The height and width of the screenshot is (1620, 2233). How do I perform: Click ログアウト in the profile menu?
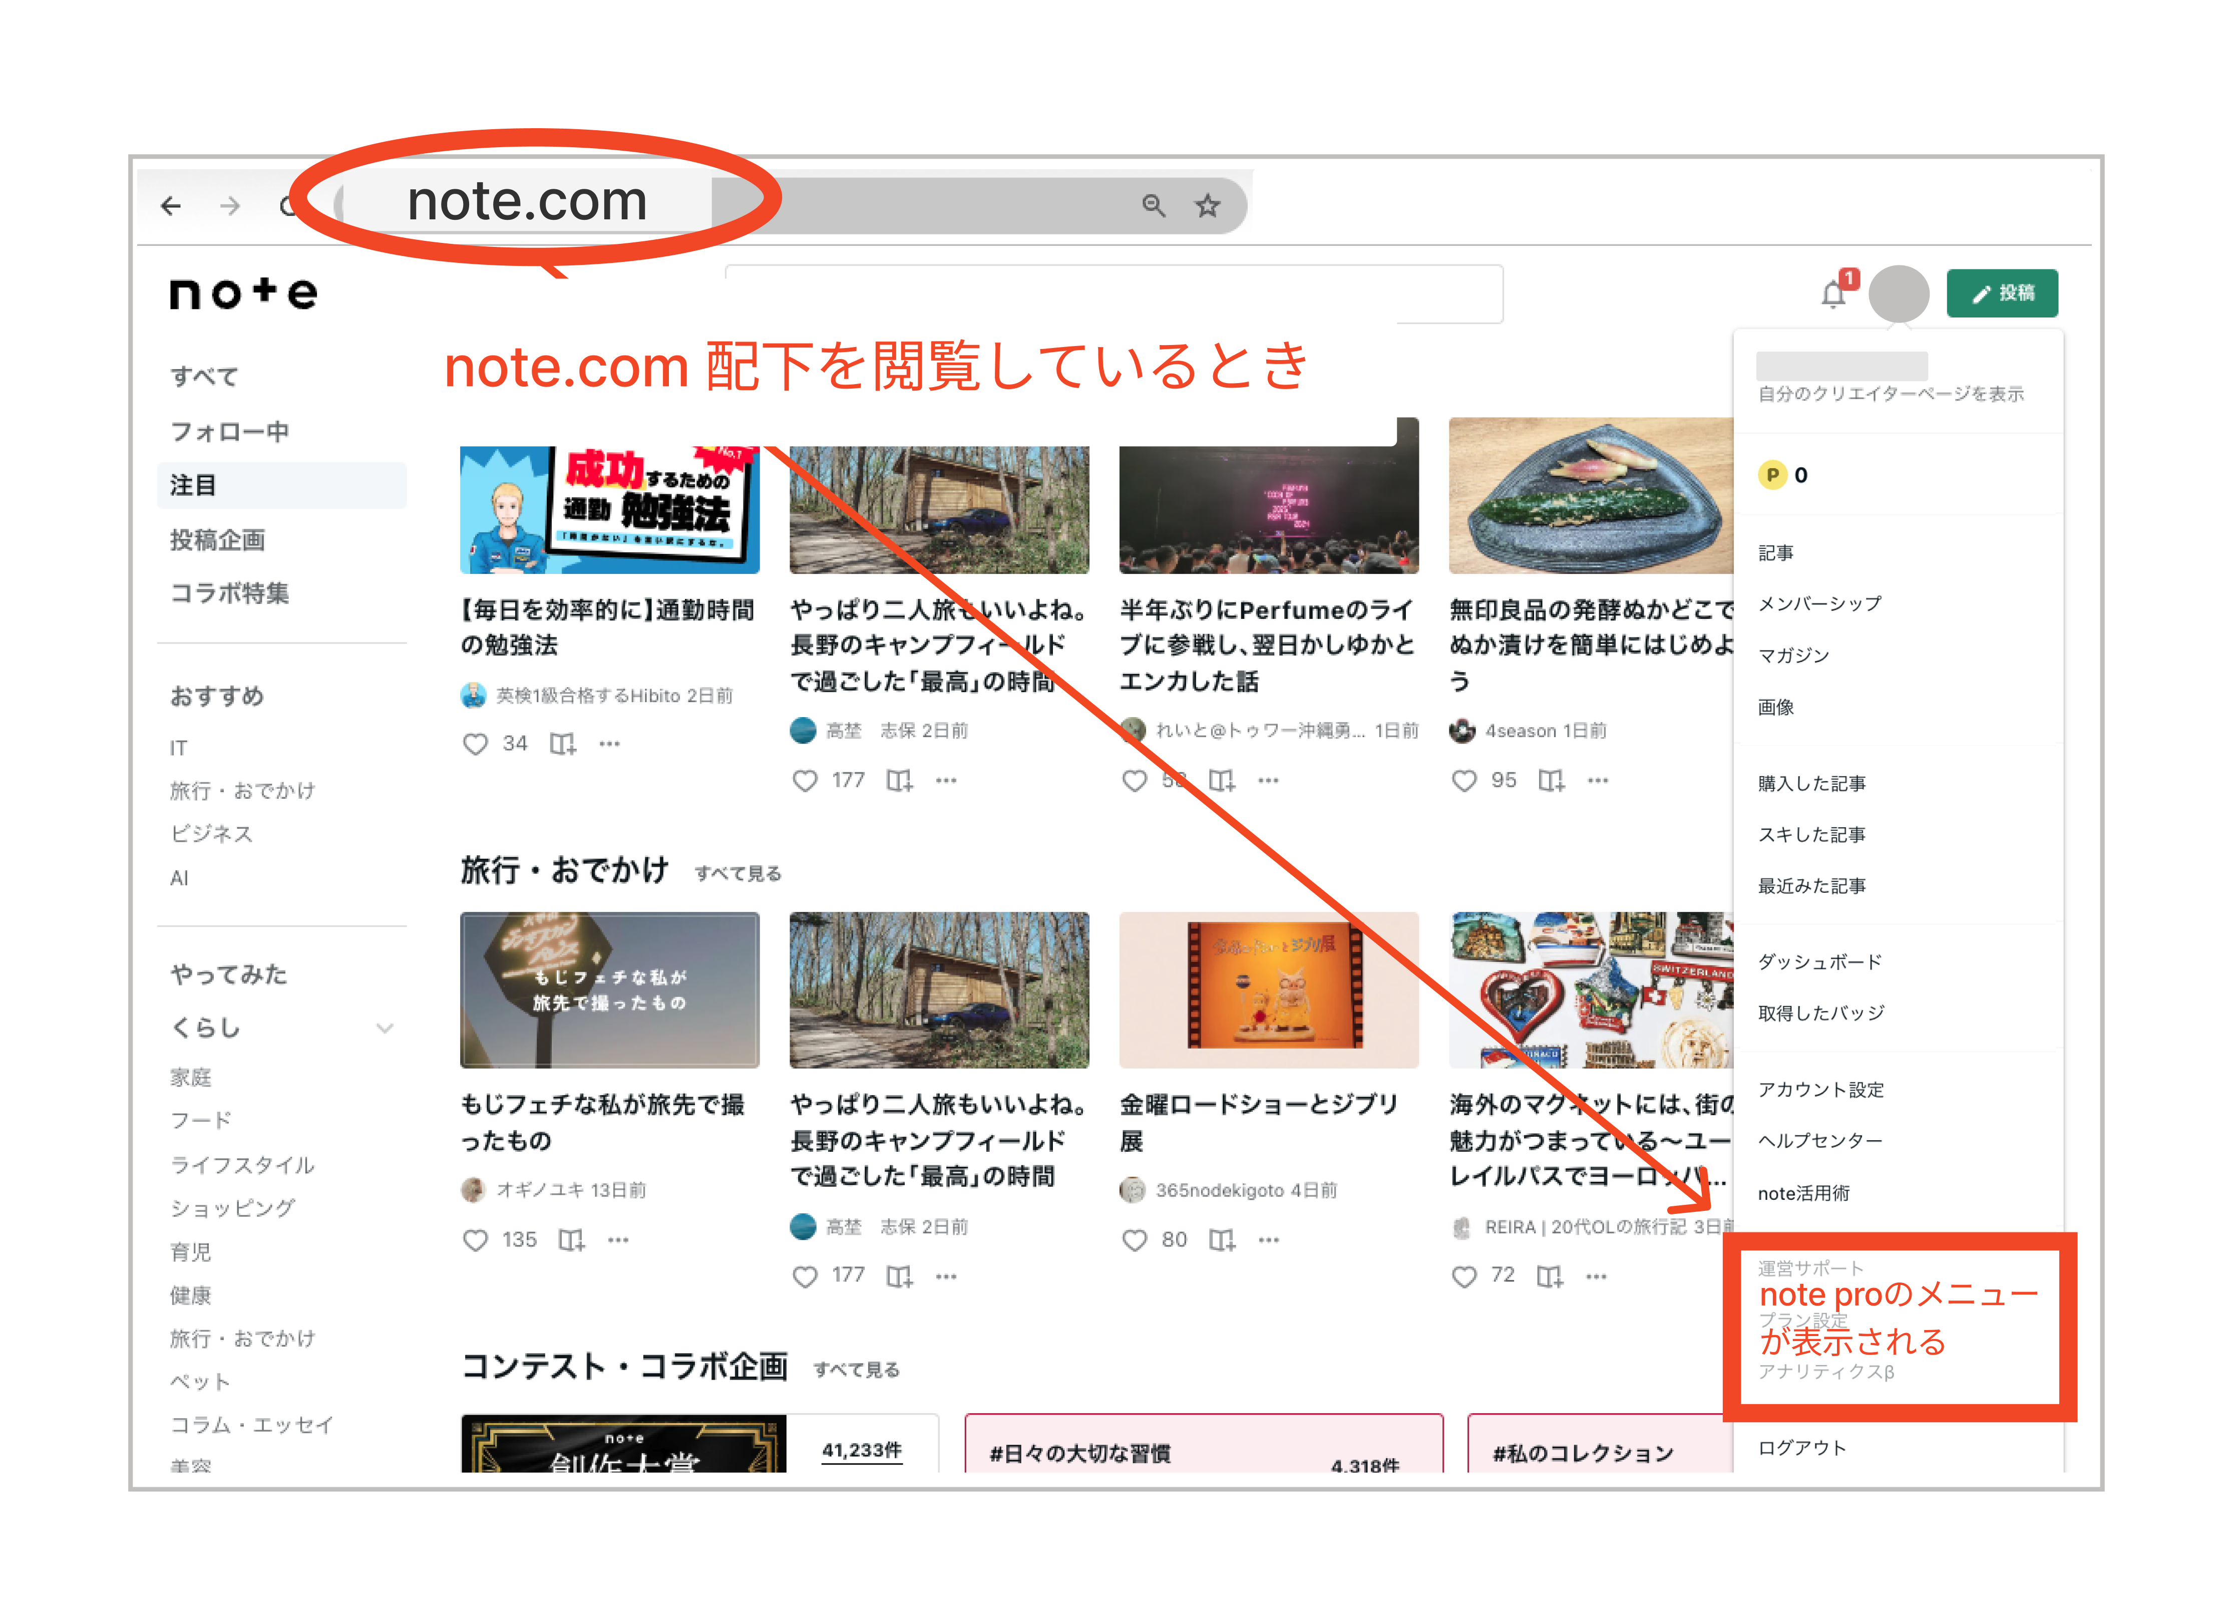point(1802,1448)
